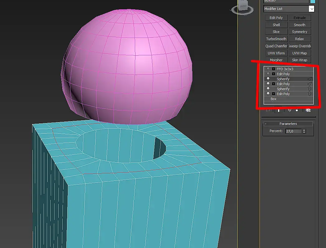
Task: Expand the FFD 3x3x3 sub-object tree
Action: click(273, 69)
